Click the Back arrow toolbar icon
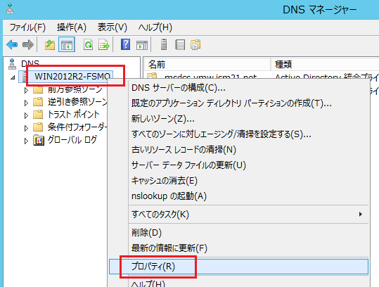The image size is (379, 287). [12, 45]
